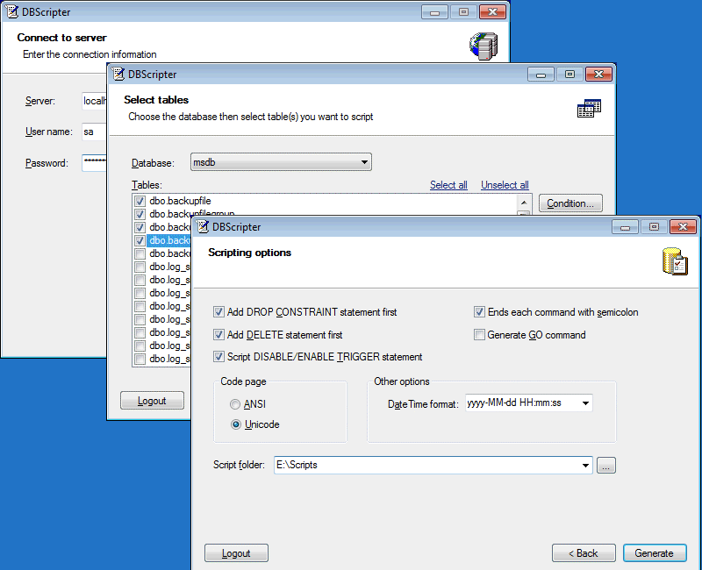The height and width of the screenshot is (570, 702).
Task: Click the DBScripter icon in Select tables title bar
Action: pos(118,74)
